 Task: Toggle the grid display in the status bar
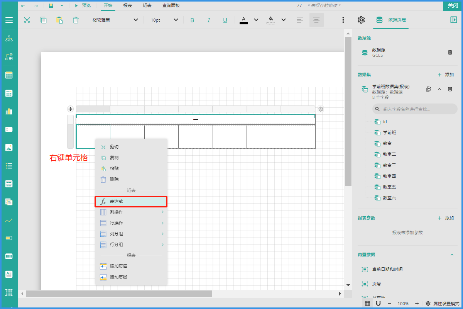click(367, 304)
